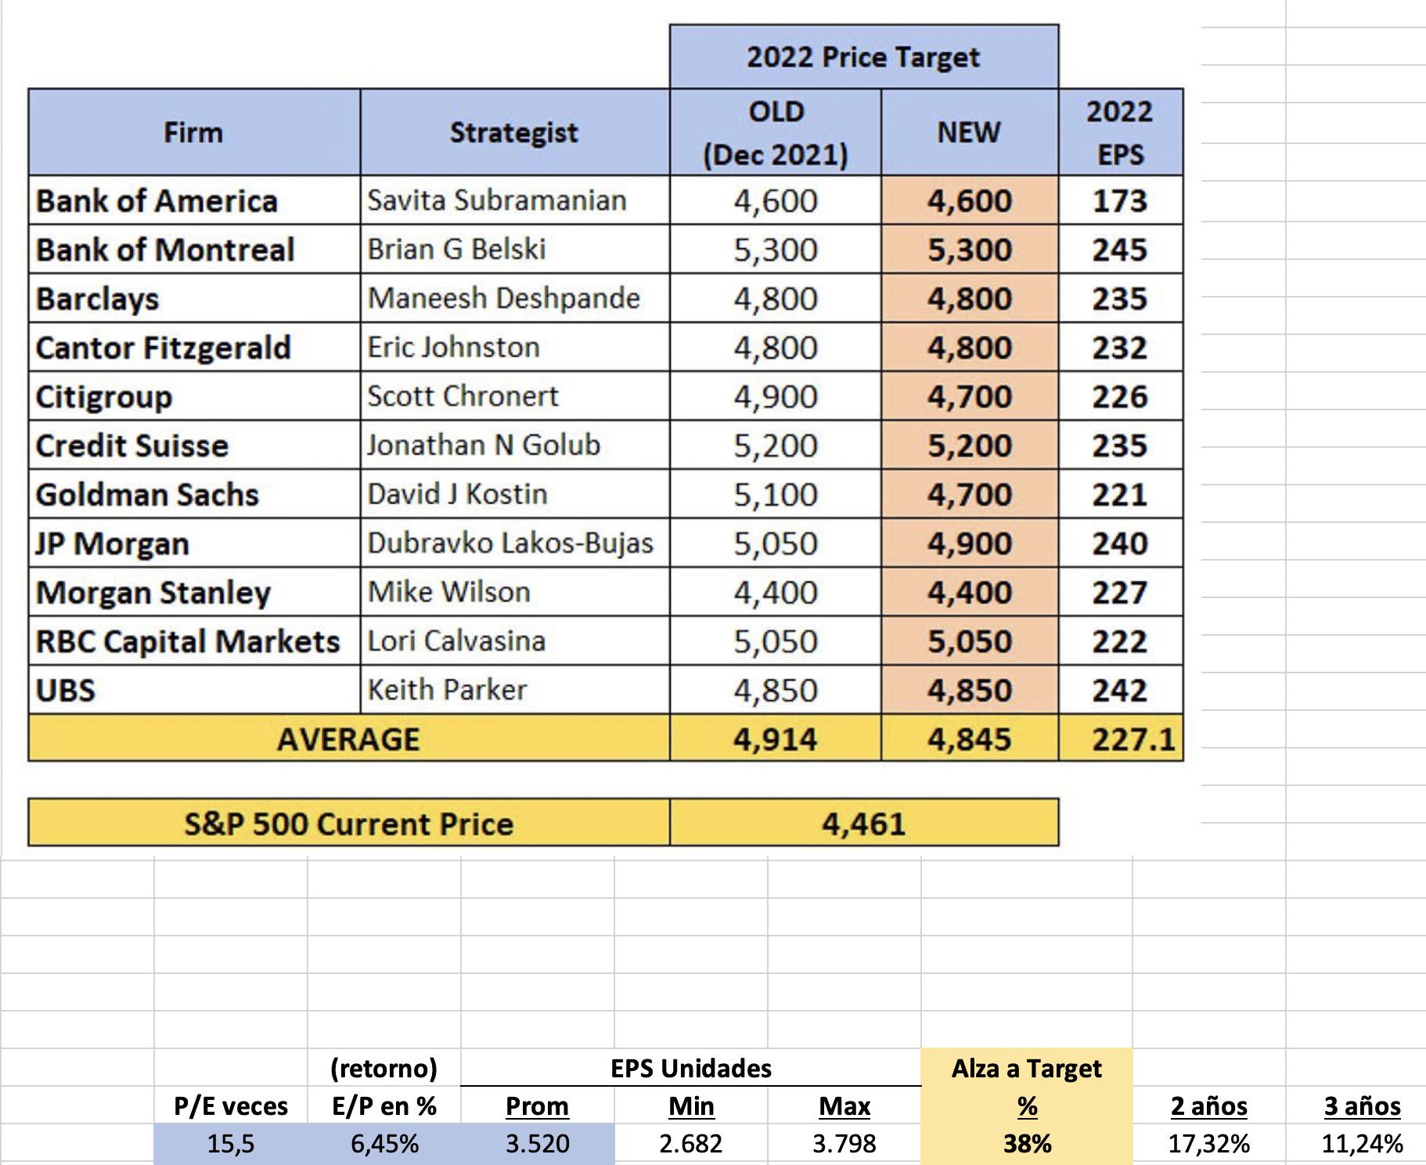This screenshot has height=1165, width=1426.
Task: Click the RBC Capital Markets cell
Action: click(194, 640)
